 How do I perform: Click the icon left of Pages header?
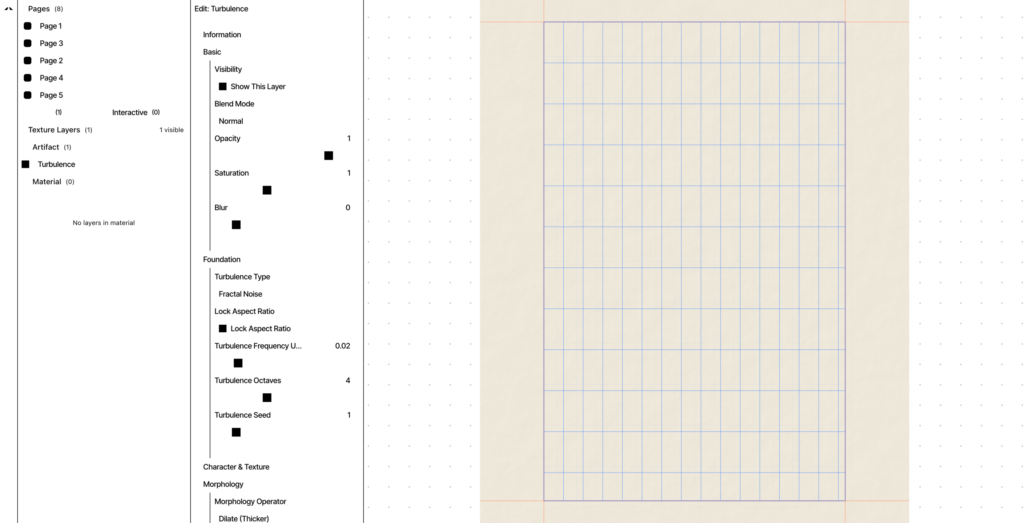click(x=8, y=8)
